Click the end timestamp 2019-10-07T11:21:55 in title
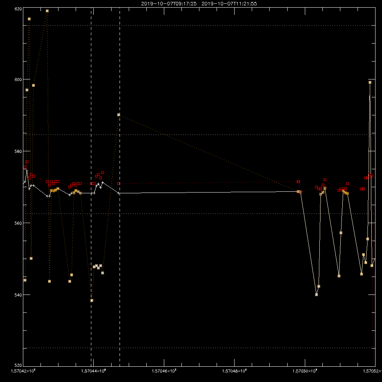The image size is (382, 382). (x=229, y=4)
